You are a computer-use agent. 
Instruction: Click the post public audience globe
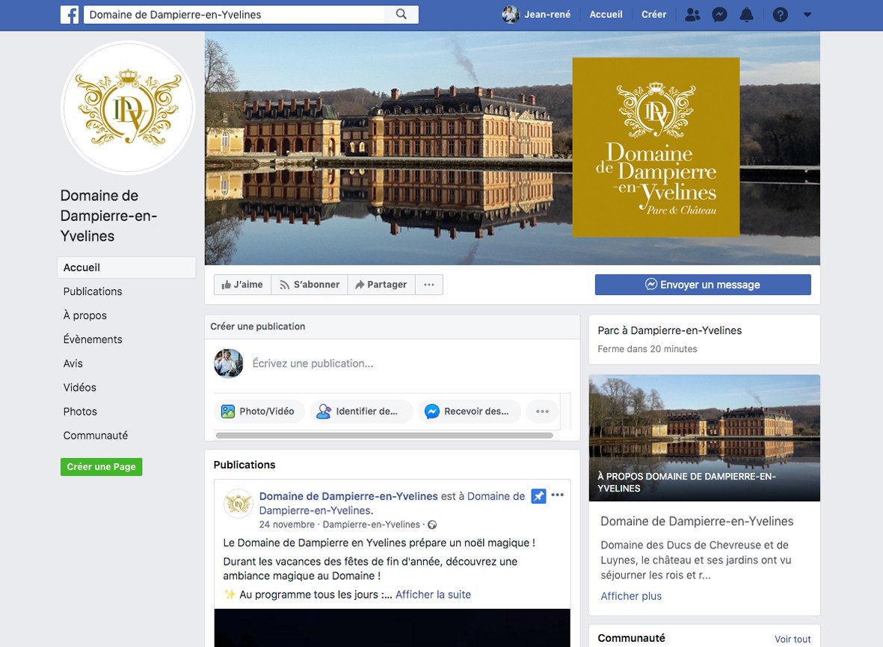click(432, 525)
